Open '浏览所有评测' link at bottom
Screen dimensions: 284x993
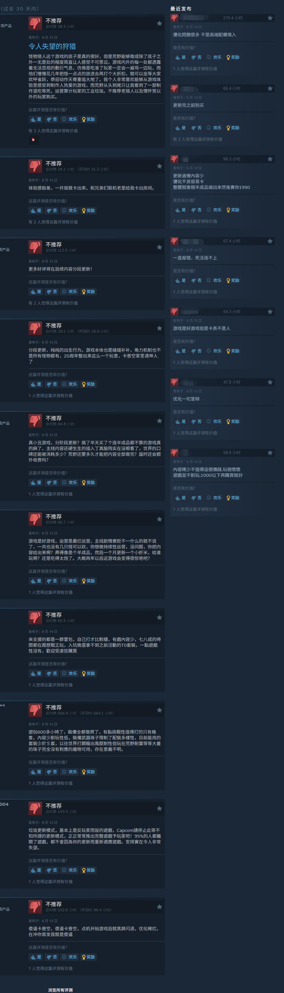pos(61,990)
